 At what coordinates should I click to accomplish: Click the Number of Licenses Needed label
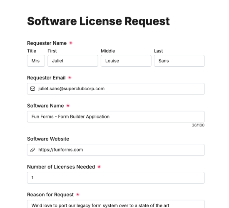(61, 167)
